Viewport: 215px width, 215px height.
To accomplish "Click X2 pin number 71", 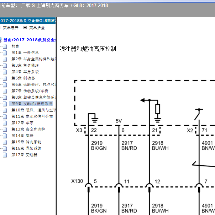I will click(x=204, y=130).
